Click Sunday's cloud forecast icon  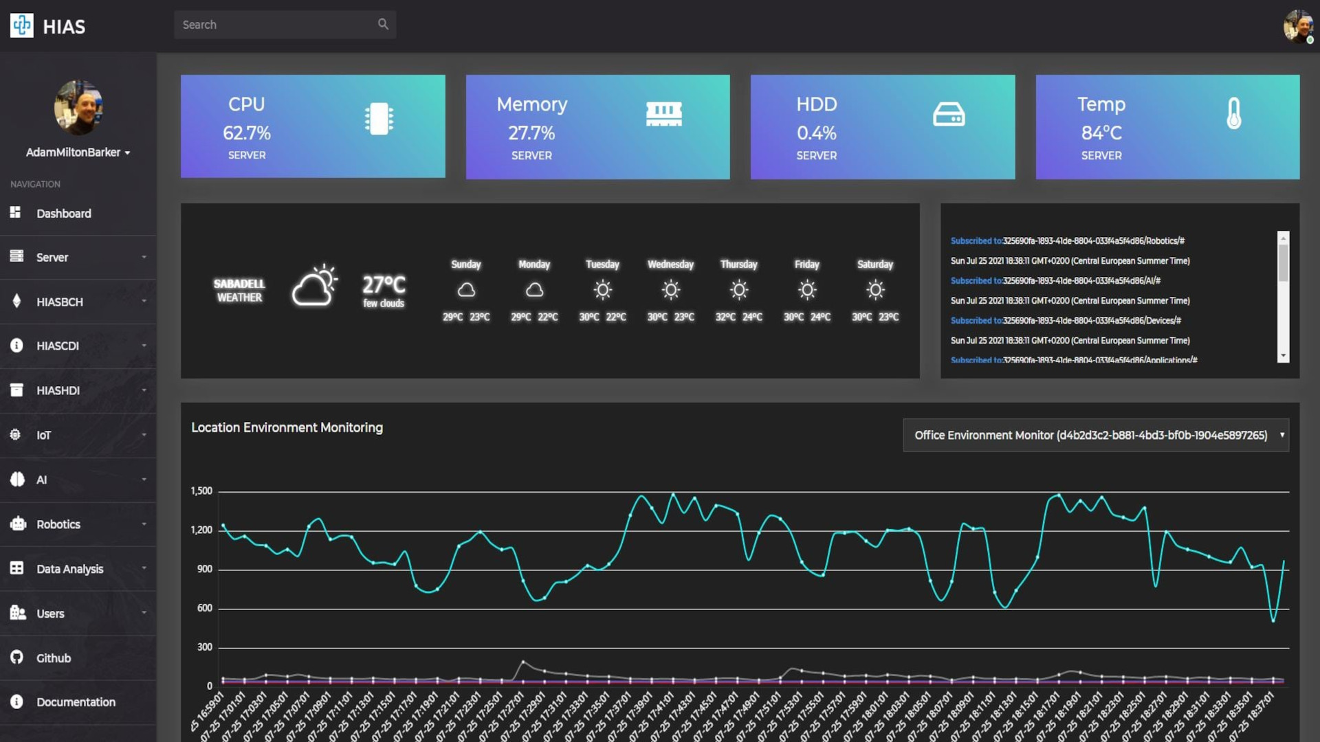point(466,290)
